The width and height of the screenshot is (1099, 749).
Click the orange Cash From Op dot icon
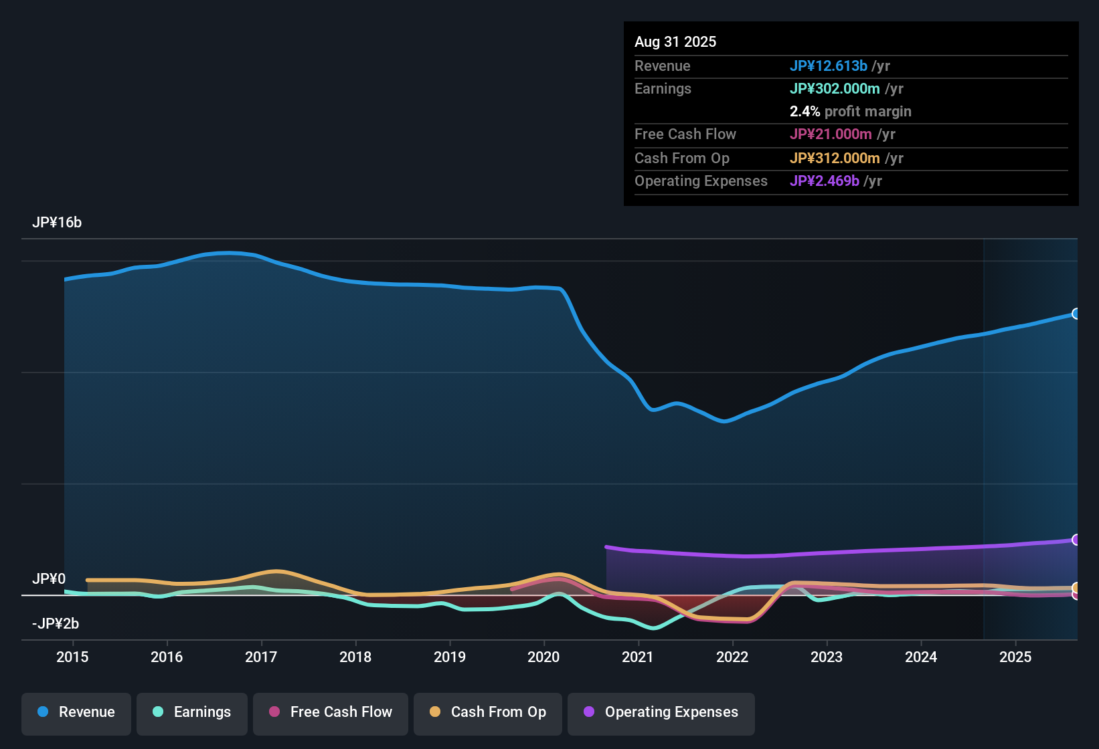(x=434, y=712)
